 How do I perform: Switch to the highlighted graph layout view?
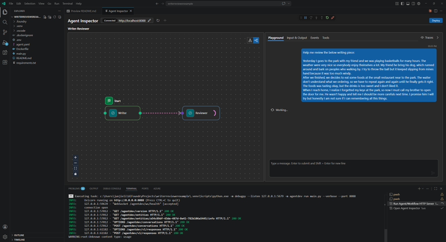tap(256, 41)
